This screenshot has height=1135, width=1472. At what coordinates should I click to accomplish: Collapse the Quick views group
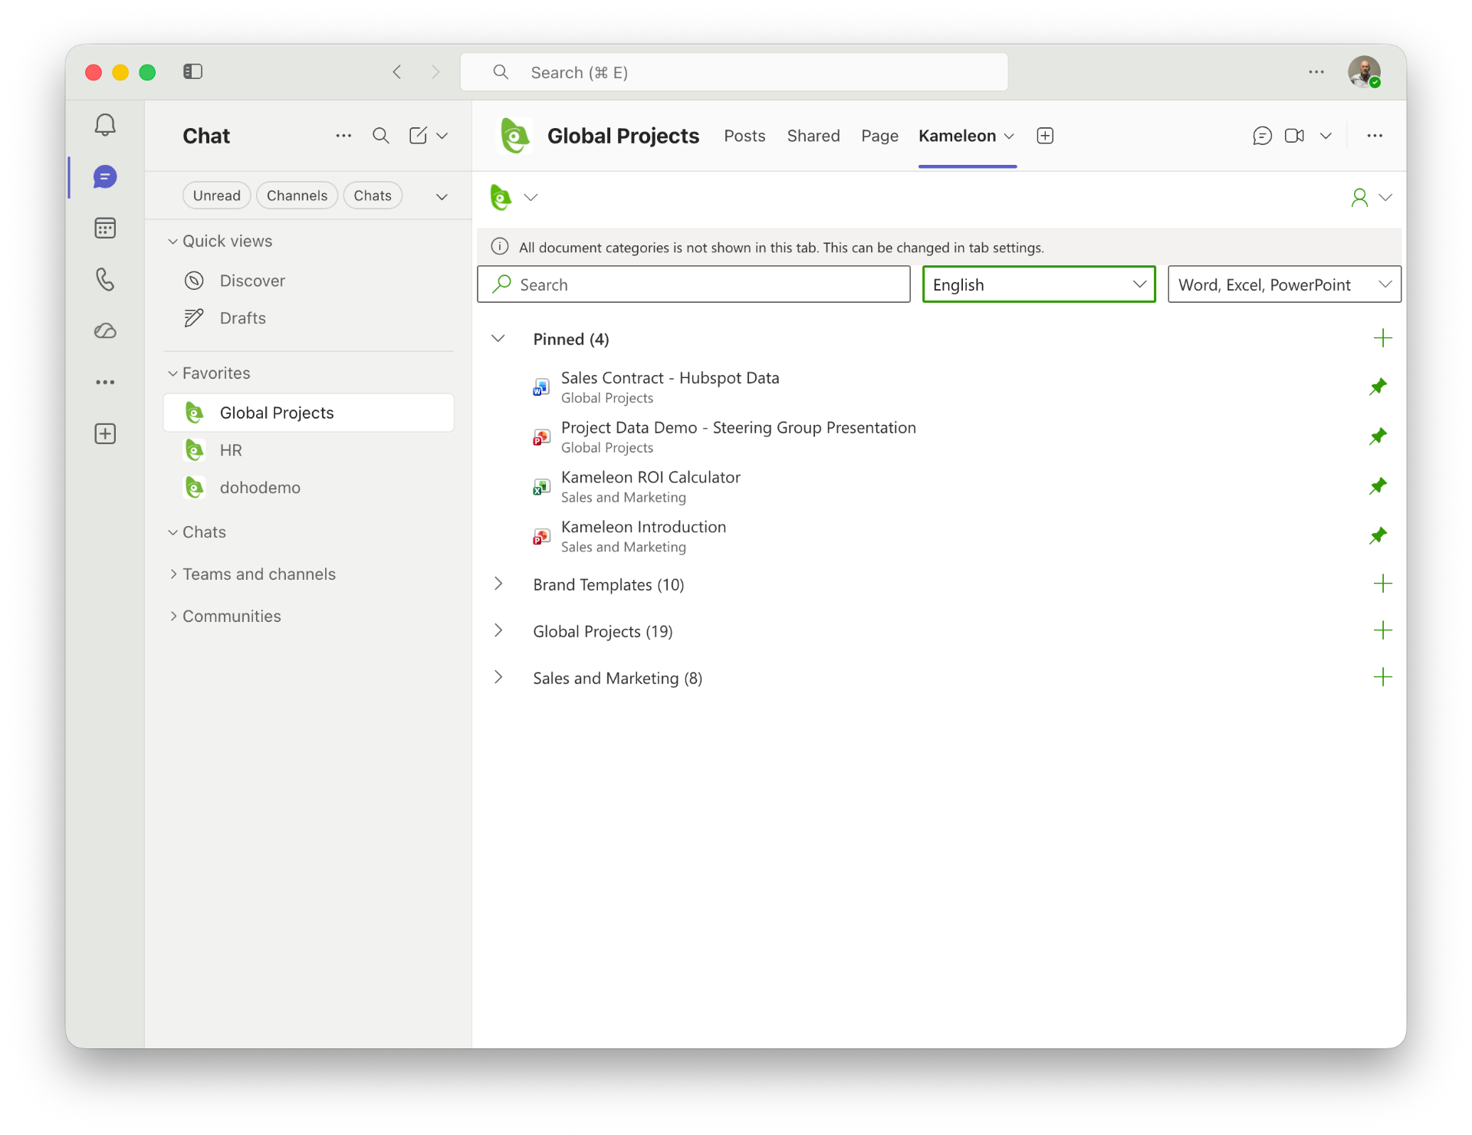click(172, 242)
